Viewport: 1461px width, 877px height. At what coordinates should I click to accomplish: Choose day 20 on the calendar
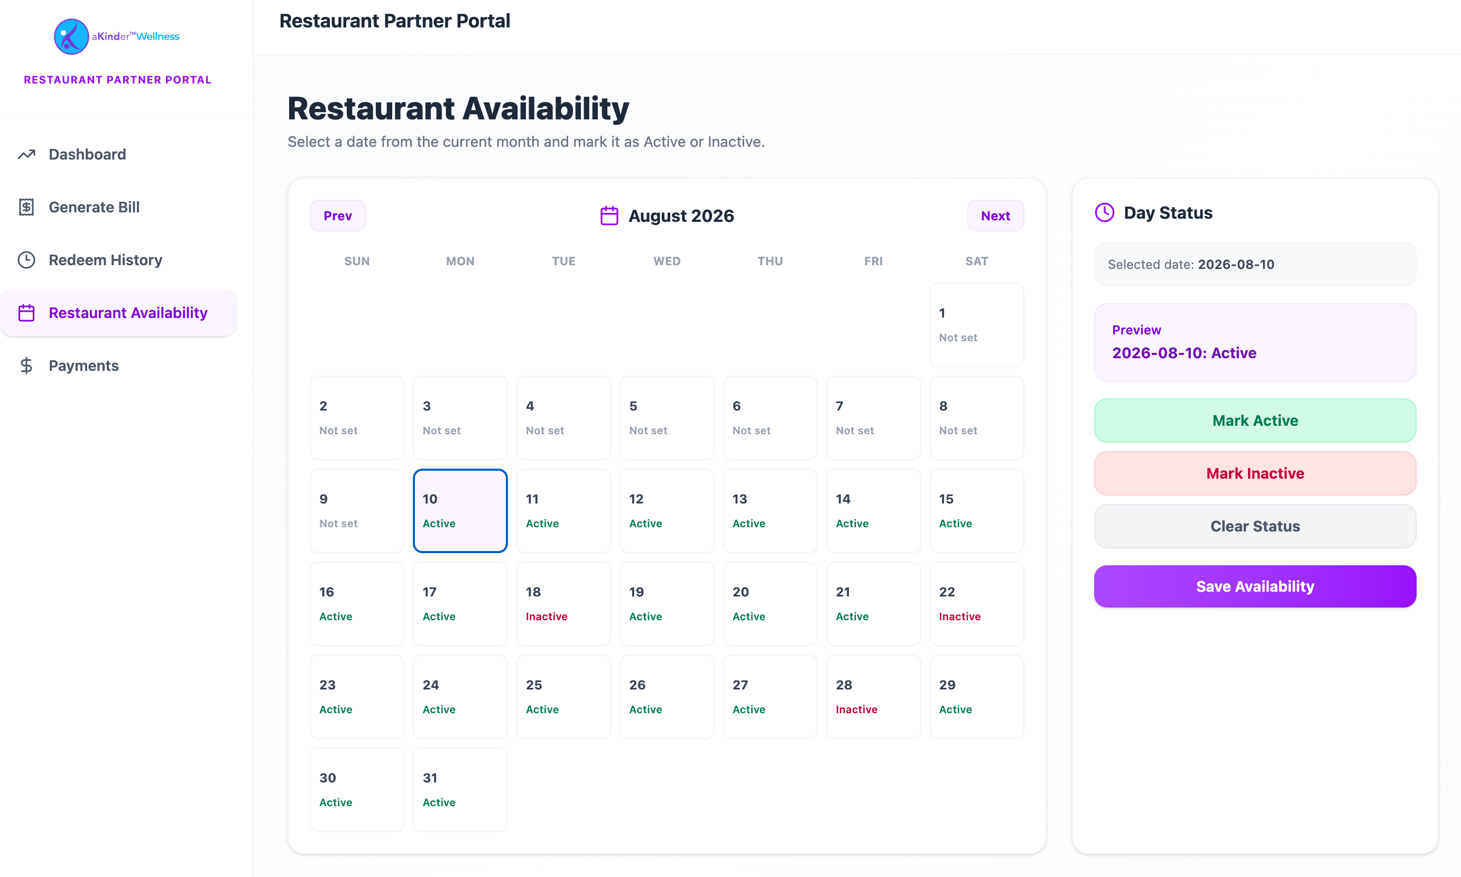[x=770, y=604]
